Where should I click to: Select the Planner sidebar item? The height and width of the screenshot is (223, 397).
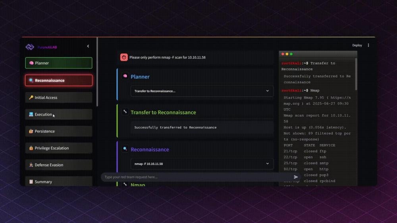point(59,63)
